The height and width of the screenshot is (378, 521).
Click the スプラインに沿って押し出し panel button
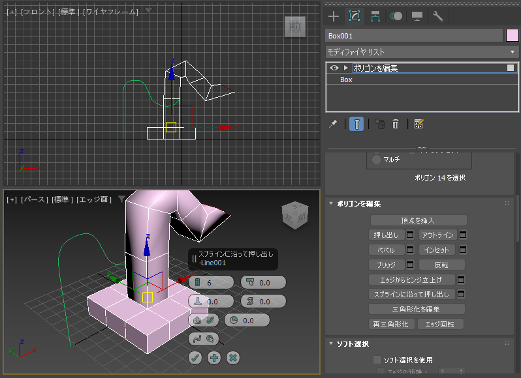pos(412,294)
